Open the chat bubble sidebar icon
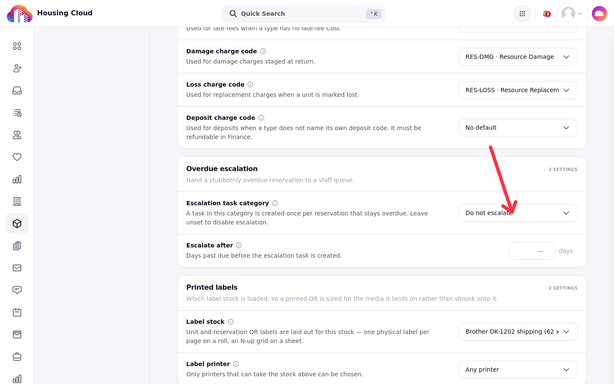Screen dimensions: 614x384 click(17, 290)
